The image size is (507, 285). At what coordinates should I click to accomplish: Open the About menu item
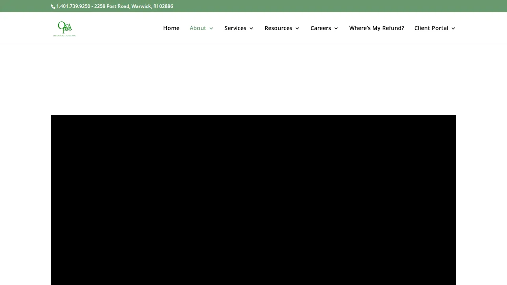point(198,28)
